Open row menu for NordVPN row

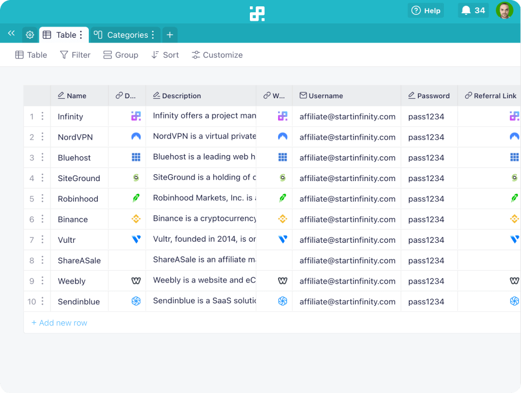pos(43,137)
